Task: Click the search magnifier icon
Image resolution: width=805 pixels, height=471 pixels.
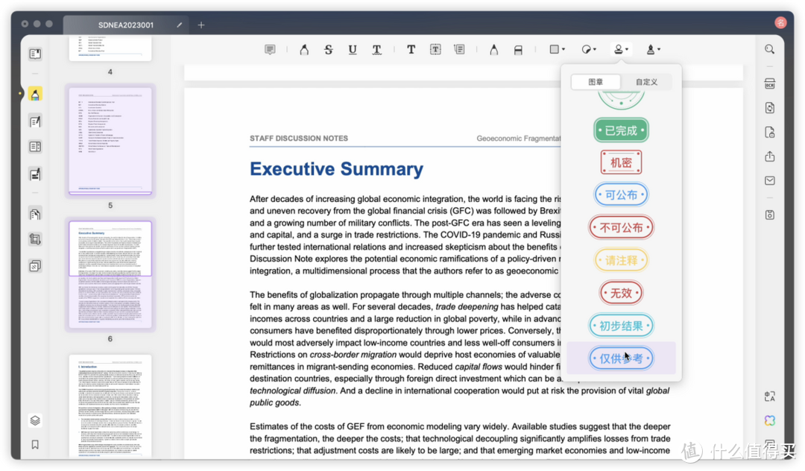Action: pos(769,49)
